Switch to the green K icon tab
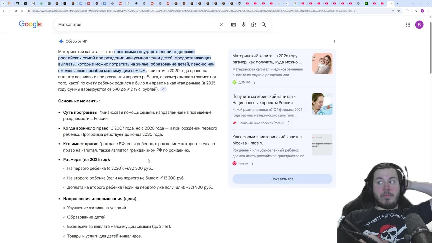The width and height of the screenshot is (432, 243). tap(366, 3)
